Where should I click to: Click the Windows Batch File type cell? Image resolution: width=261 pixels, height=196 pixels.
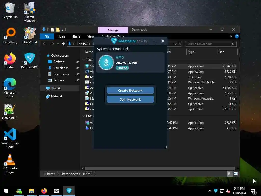coord(201,82)
